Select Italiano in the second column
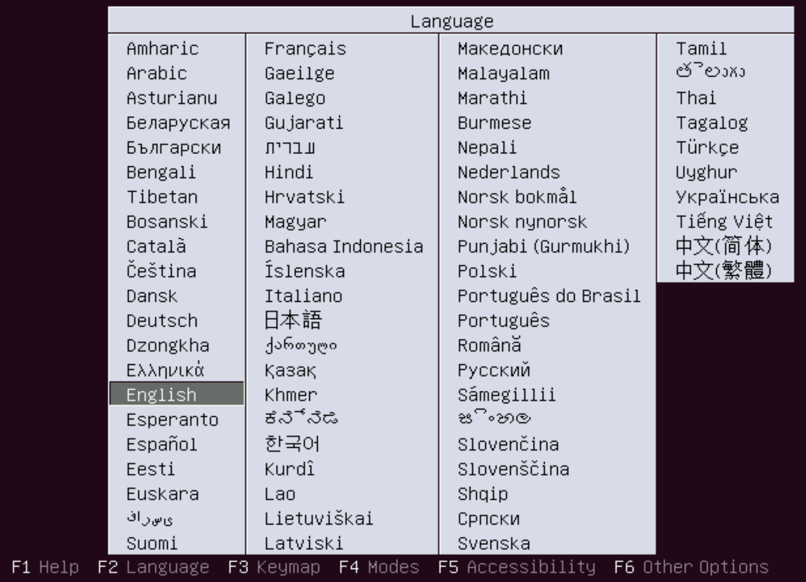 [x=303, y=296]
